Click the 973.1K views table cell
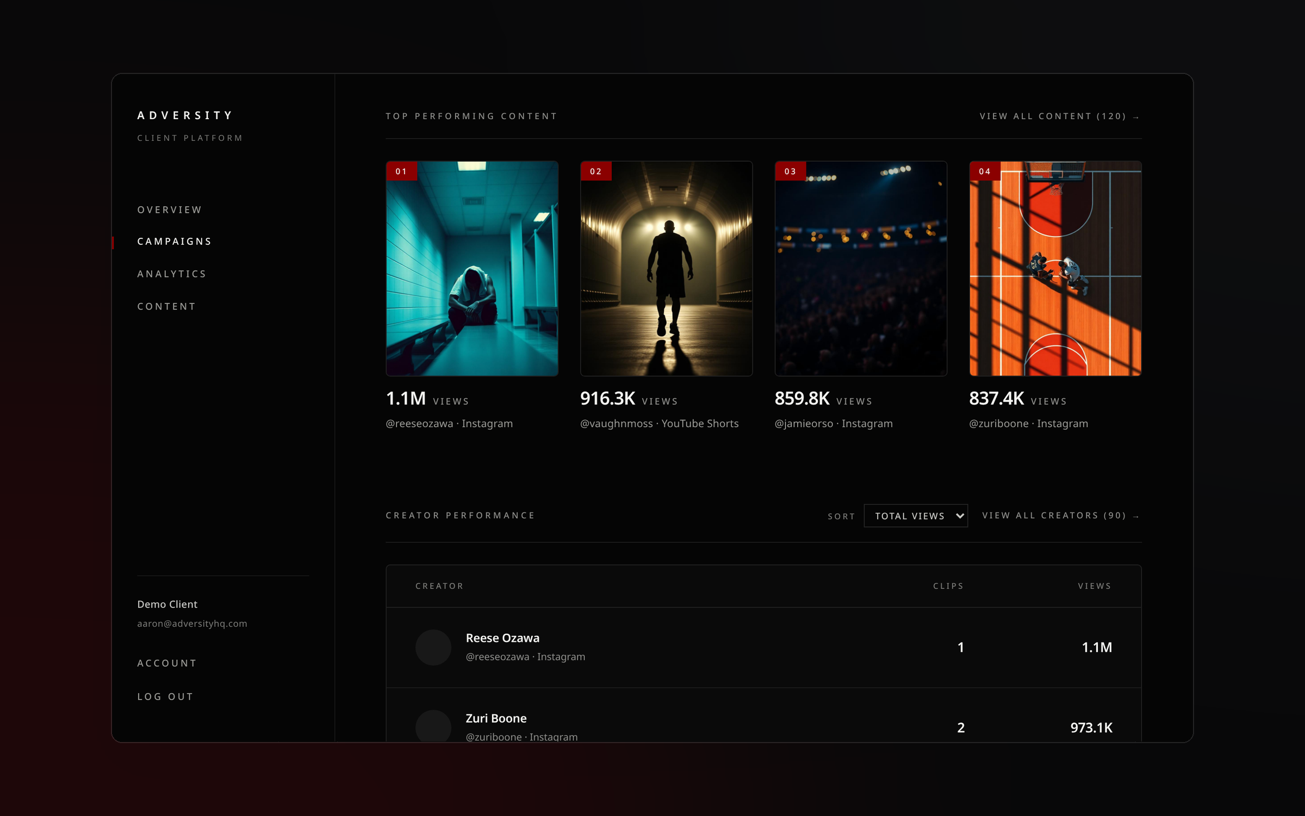Viewport: 1305px width, 816px height. pyautogui.click(x=1091, y=727)
